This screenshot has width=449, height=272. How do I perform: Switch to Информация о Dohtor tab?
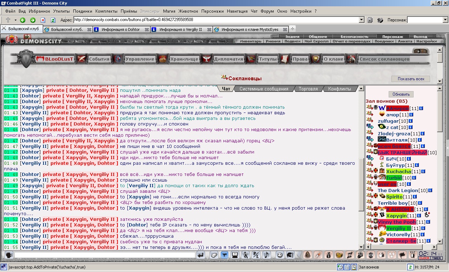(121, 29)
